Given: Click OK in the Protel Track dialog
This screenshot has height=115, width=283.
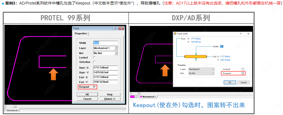Looking at the screenshot, I should coord(87,94).
